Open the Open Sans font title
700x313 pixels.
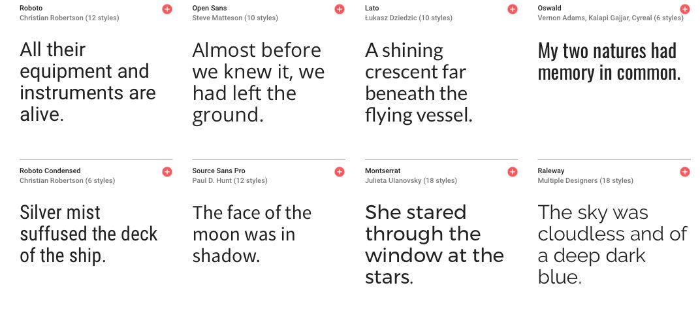pos(210,8)
